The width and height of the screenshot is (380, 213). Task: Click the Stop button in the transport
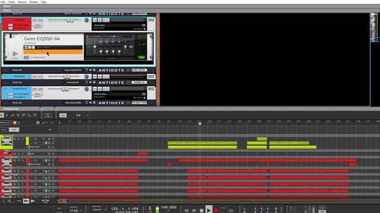[201, 211]
